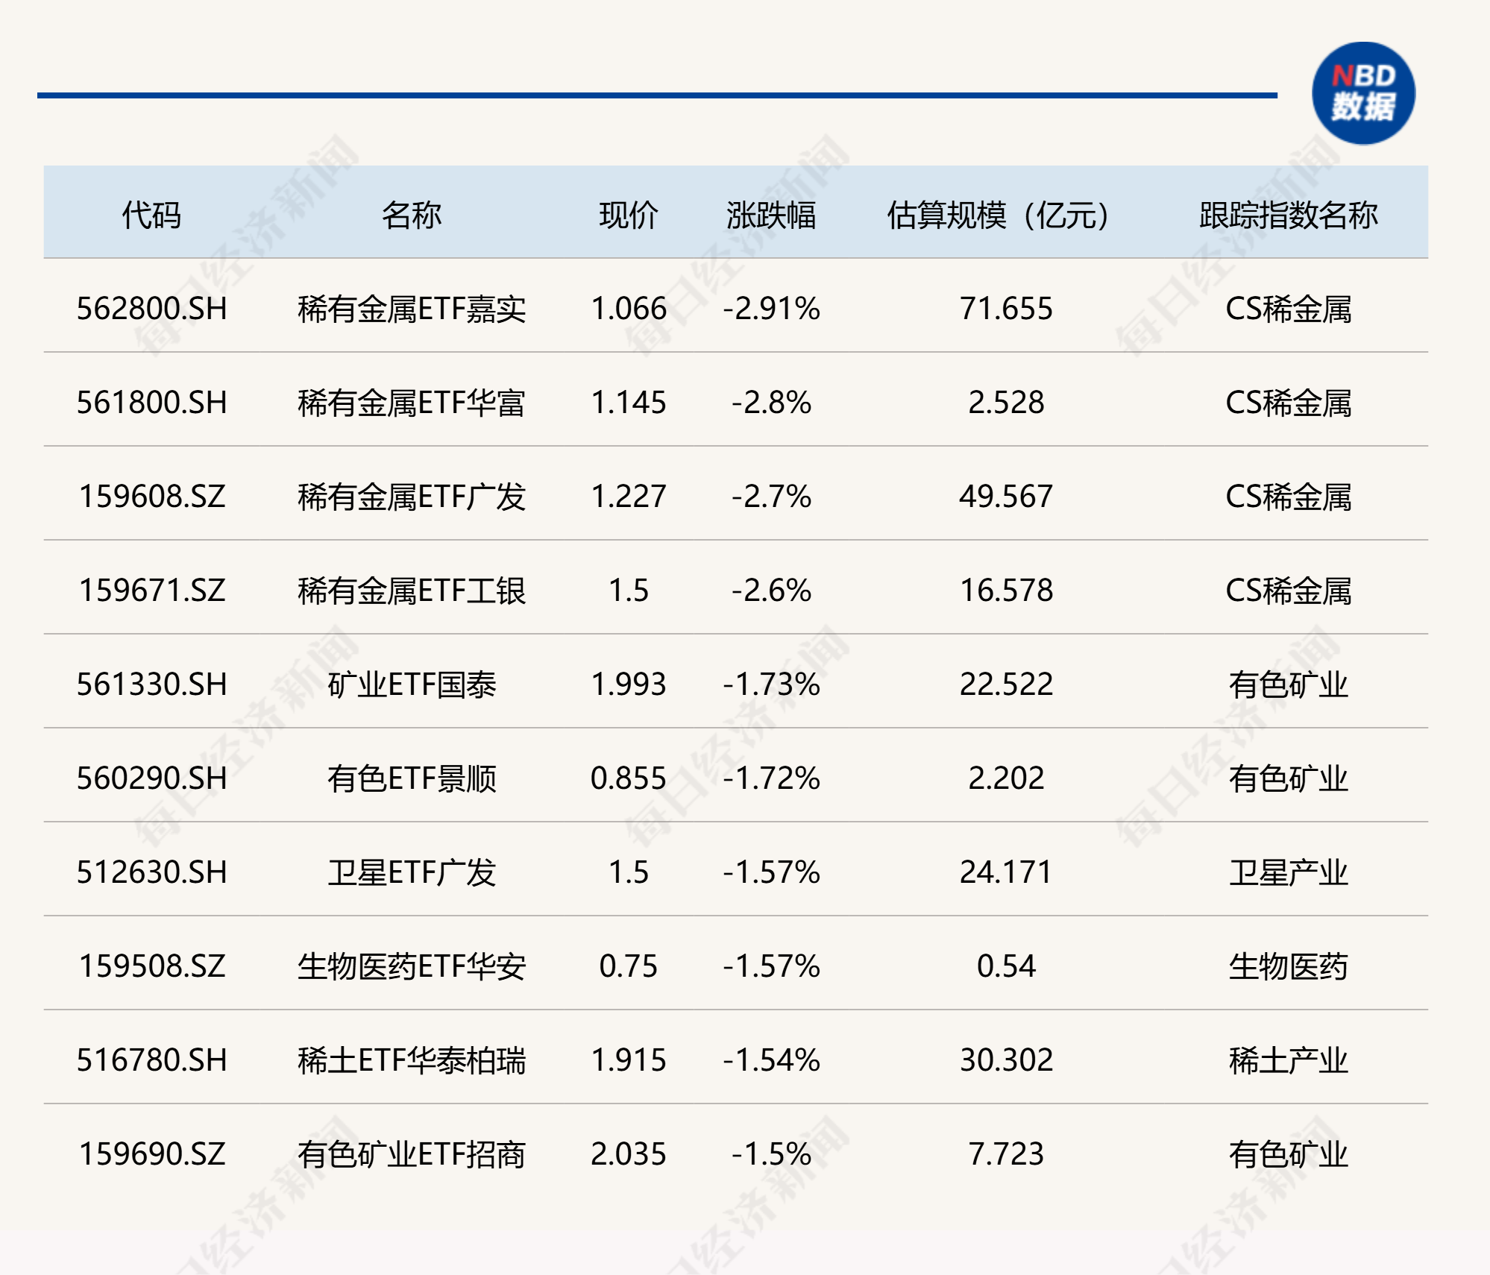1490x1275 pixels.
Task: Select code 512630.SH
Action: [151, 872]
